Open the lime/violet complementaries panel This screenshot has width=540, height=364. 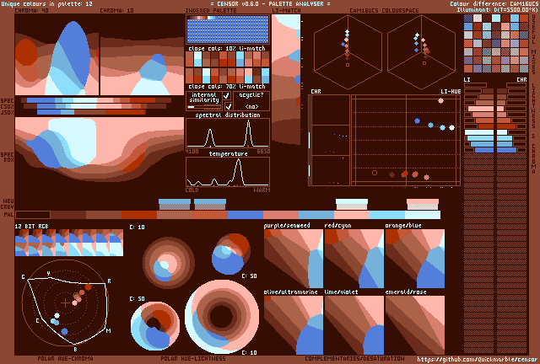coord(354,325)
